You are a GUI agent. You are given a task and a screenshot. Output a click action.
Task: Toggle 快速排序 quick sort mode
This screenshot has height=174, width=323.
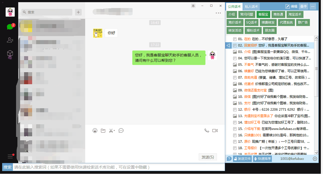coord(262,159)
